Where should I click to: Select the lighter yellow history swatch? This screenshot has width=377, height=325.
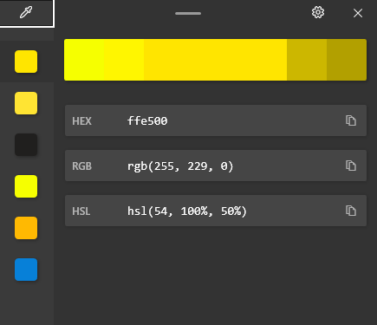[x=26, y=103]
